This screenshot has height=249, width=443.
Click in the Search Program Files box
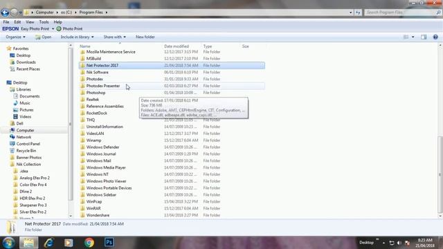[x=400, y=12]
